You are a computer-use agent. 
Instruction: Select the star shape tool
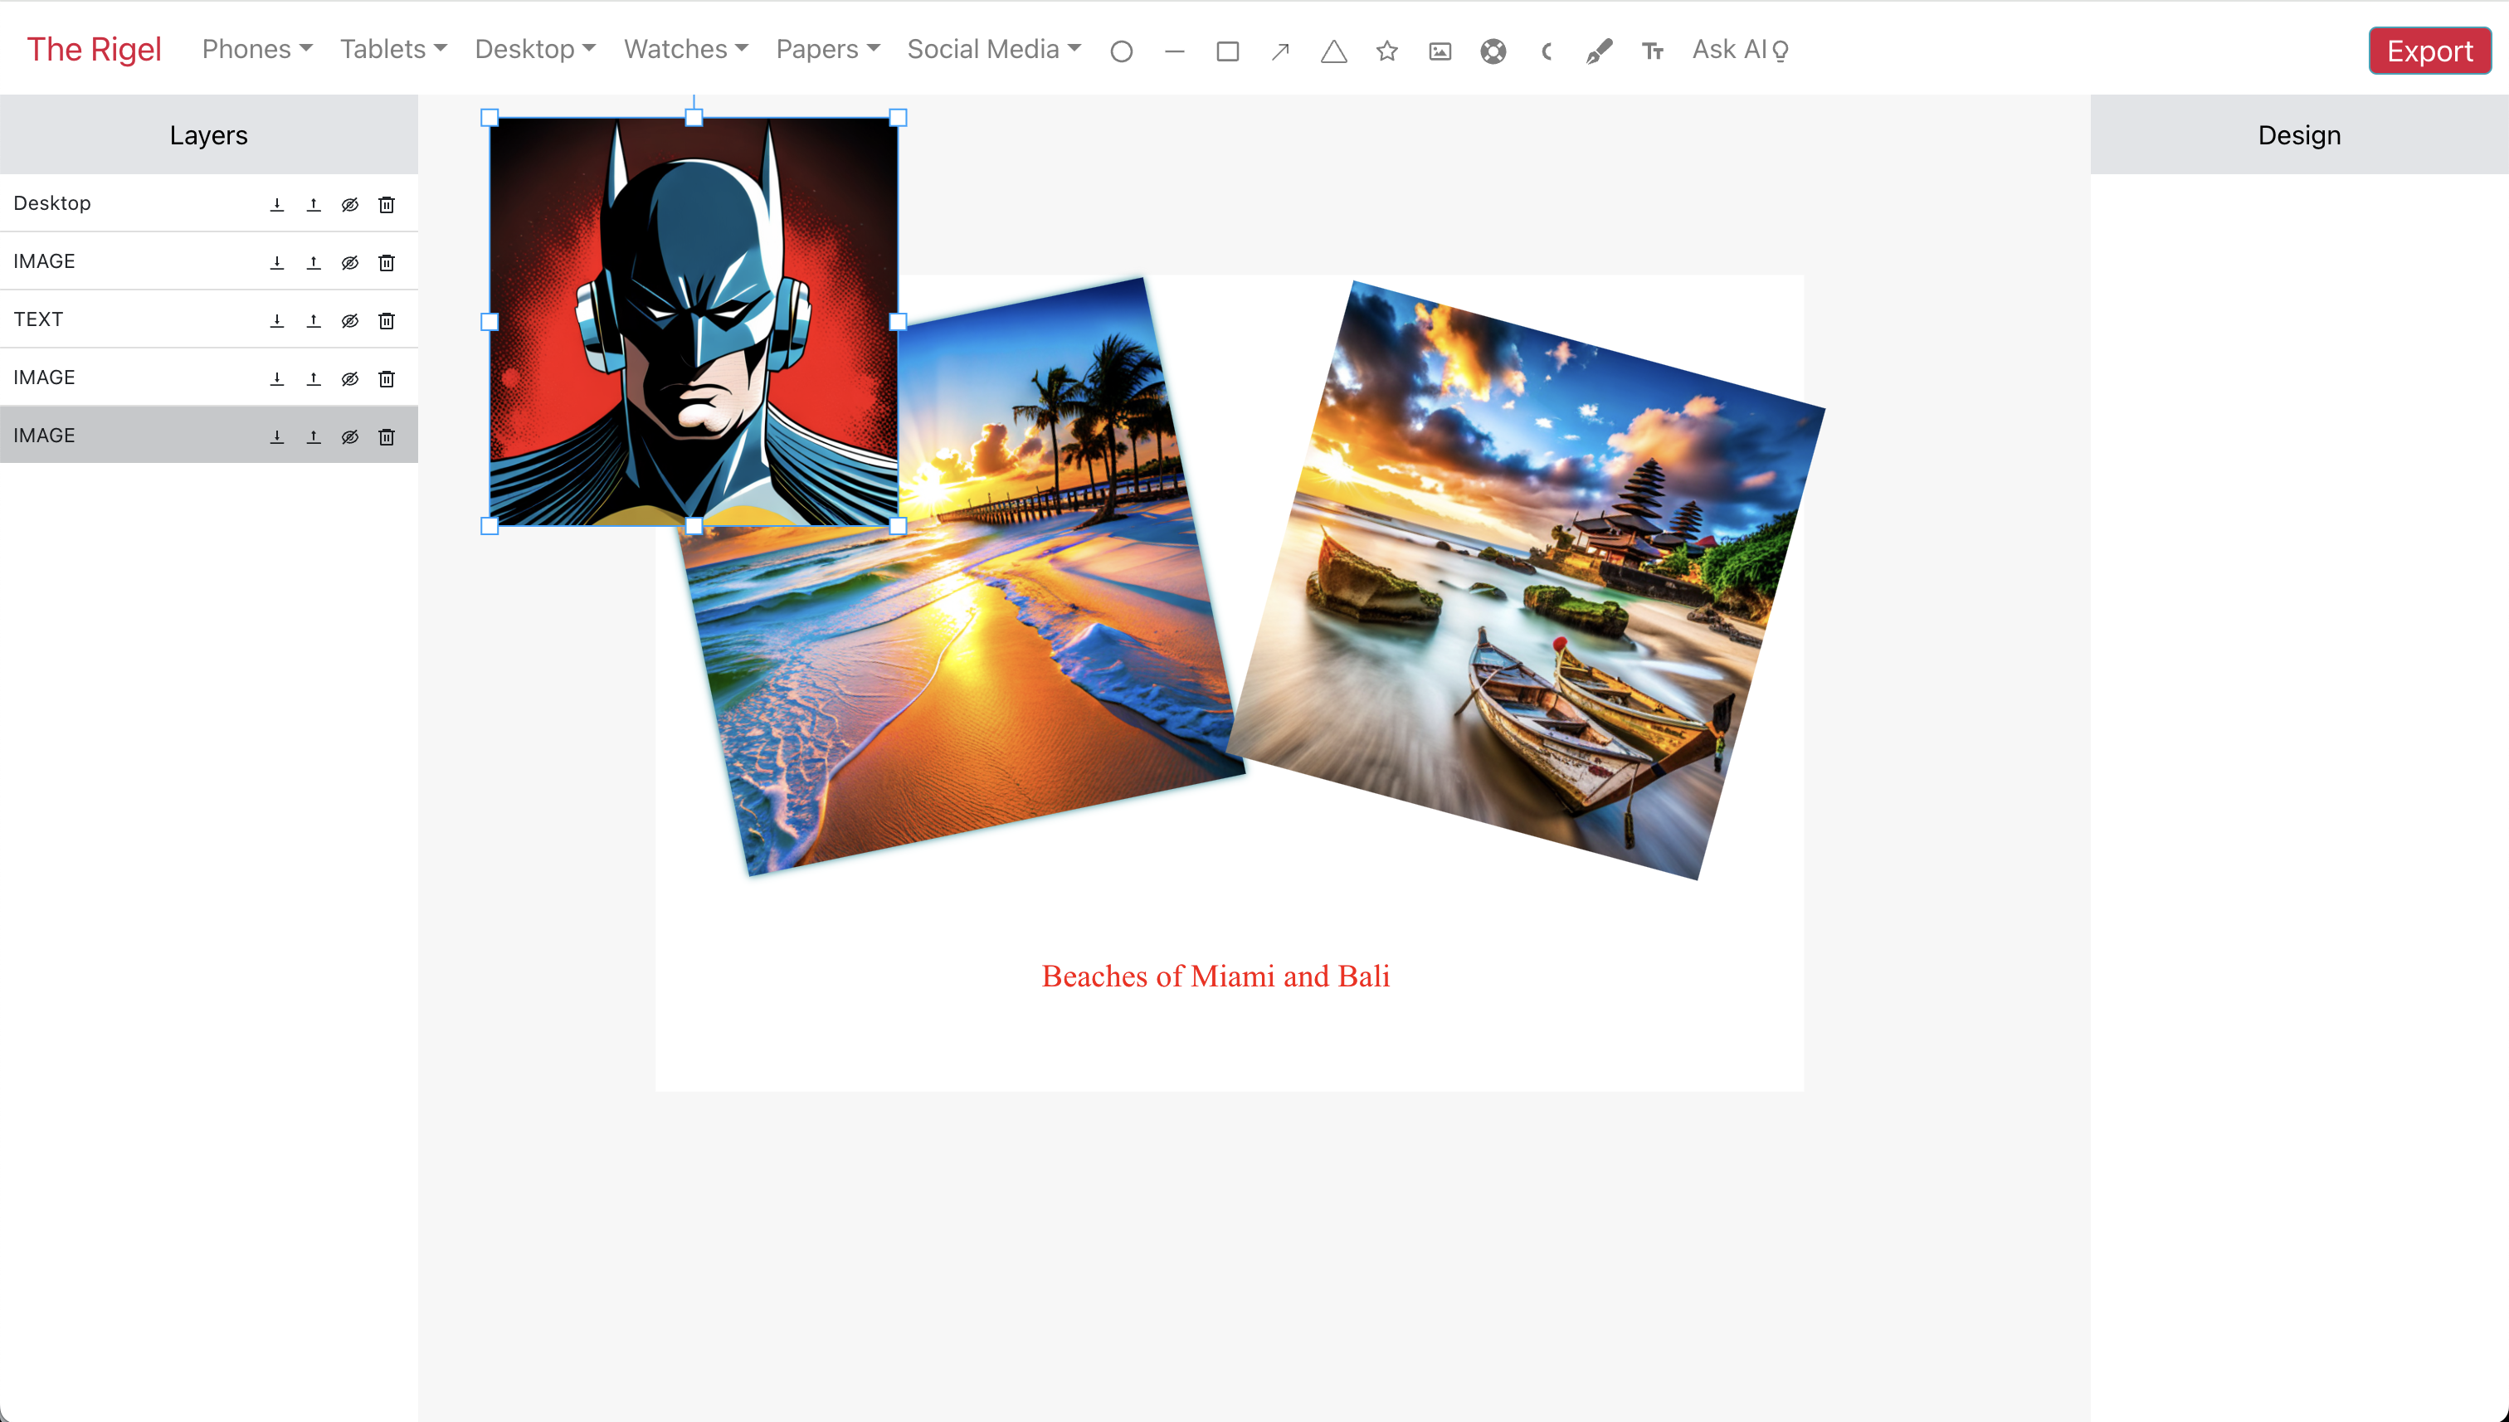[1386, 51]
